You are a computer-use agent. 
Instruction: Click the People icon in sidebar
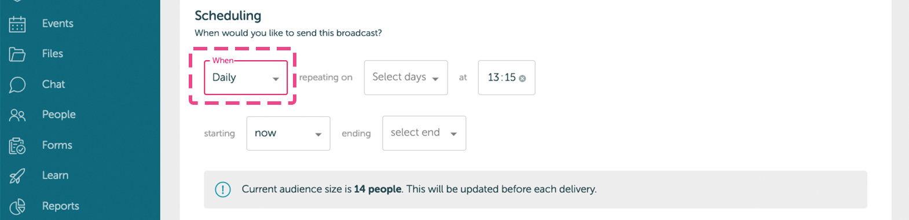pos(17,115)
